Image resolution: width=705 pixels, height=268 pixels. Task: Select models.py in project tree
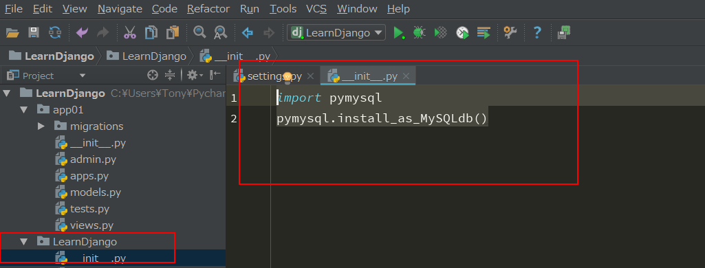pyautogui.click(x=87, y=192)
